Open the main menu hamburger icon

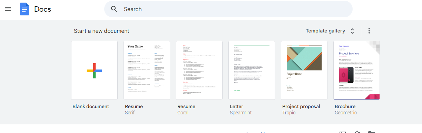[x=8, y=9]
